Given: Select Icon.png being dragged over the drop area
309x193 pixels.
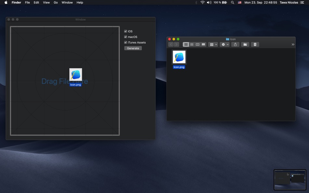Looking at the screenshot, I should 76,77.
